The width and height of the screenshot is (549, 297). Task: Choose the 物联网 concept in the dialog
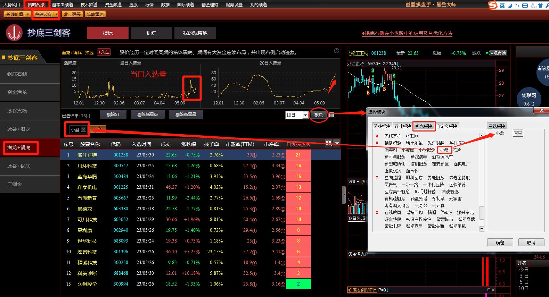[x=412, y=136]
